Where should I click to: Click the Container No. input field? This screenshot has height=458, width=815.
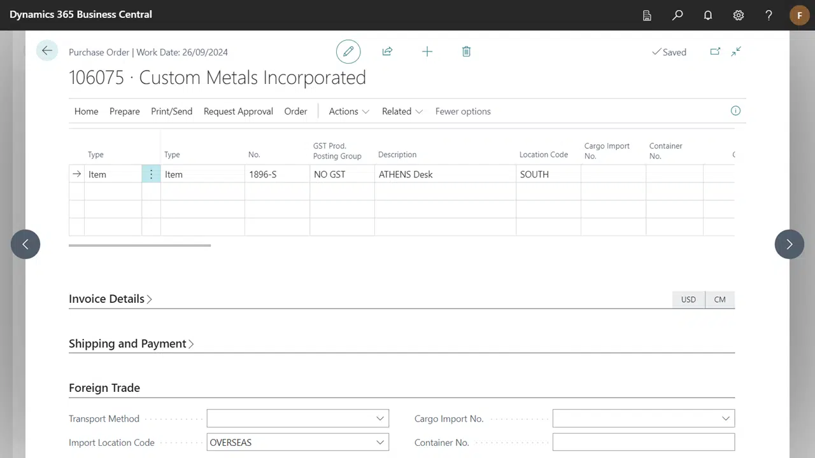(x=643, y=443)
